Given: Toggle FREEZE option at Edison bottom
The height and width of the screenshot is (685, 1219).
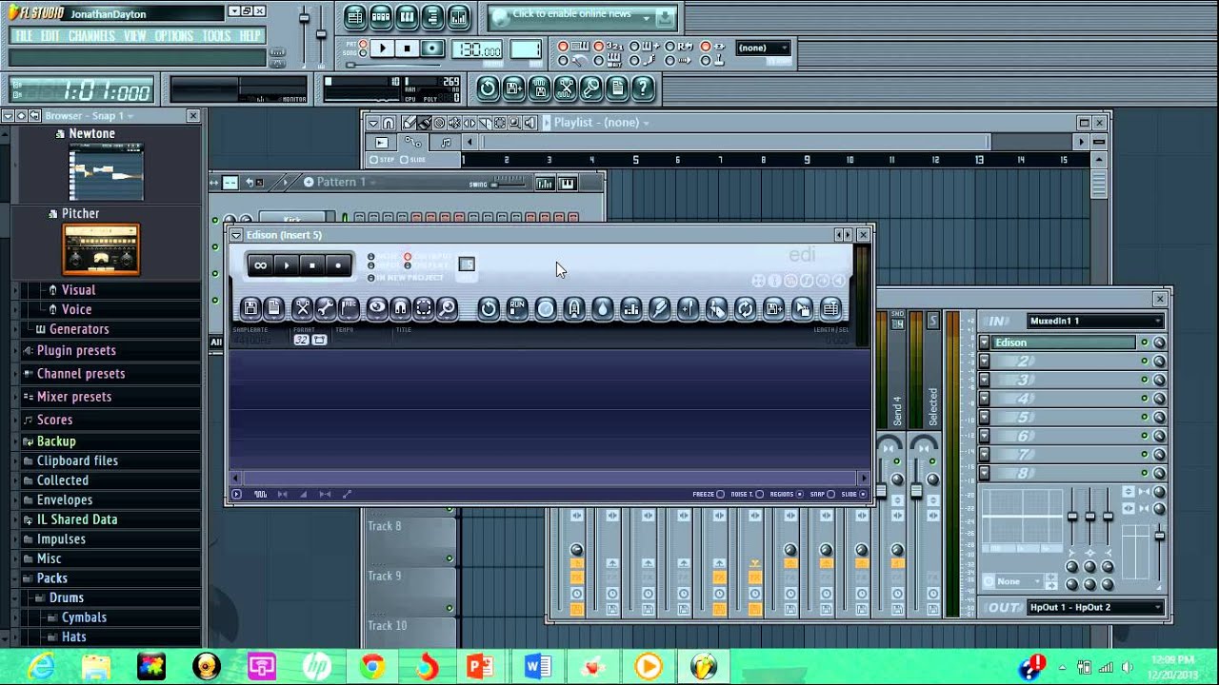Looking at the screenshot, I should (720, 494).
